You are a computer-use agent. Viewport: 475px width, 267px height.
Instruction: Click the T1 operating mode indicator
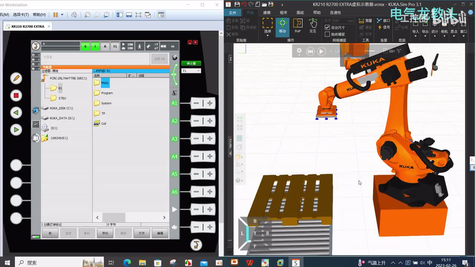(x=115, y=46)
